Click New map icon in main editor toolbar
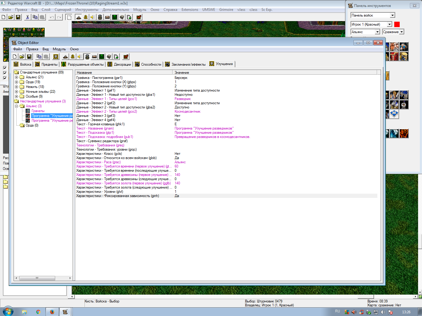 pyautogui.click(x=4, y=17)
